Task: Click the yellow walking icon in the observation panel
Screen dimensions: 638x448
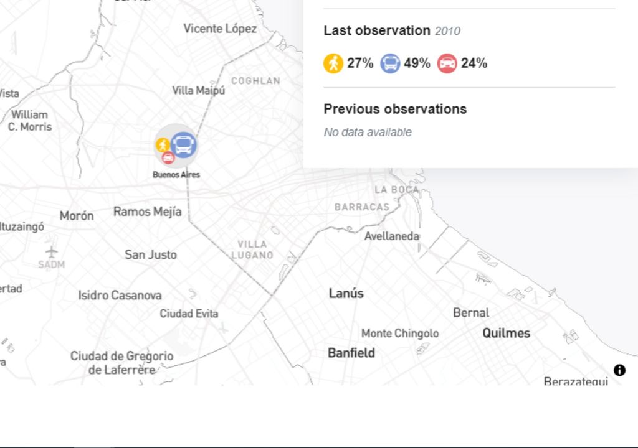Action: [x=333, y=63]
